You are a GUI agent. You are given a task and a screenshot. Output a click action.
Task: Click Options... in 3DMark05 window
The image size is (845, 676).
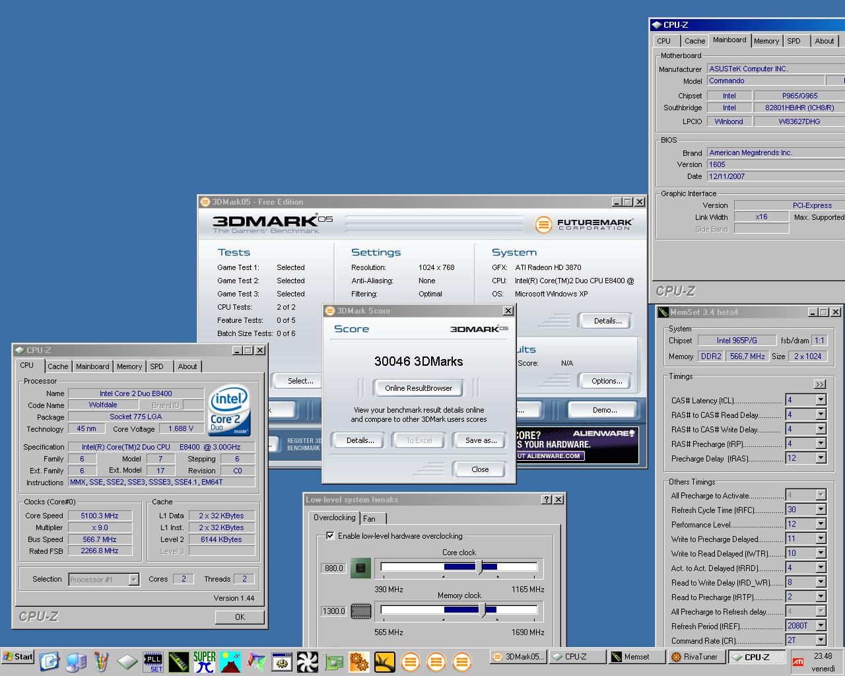[607, 381]
